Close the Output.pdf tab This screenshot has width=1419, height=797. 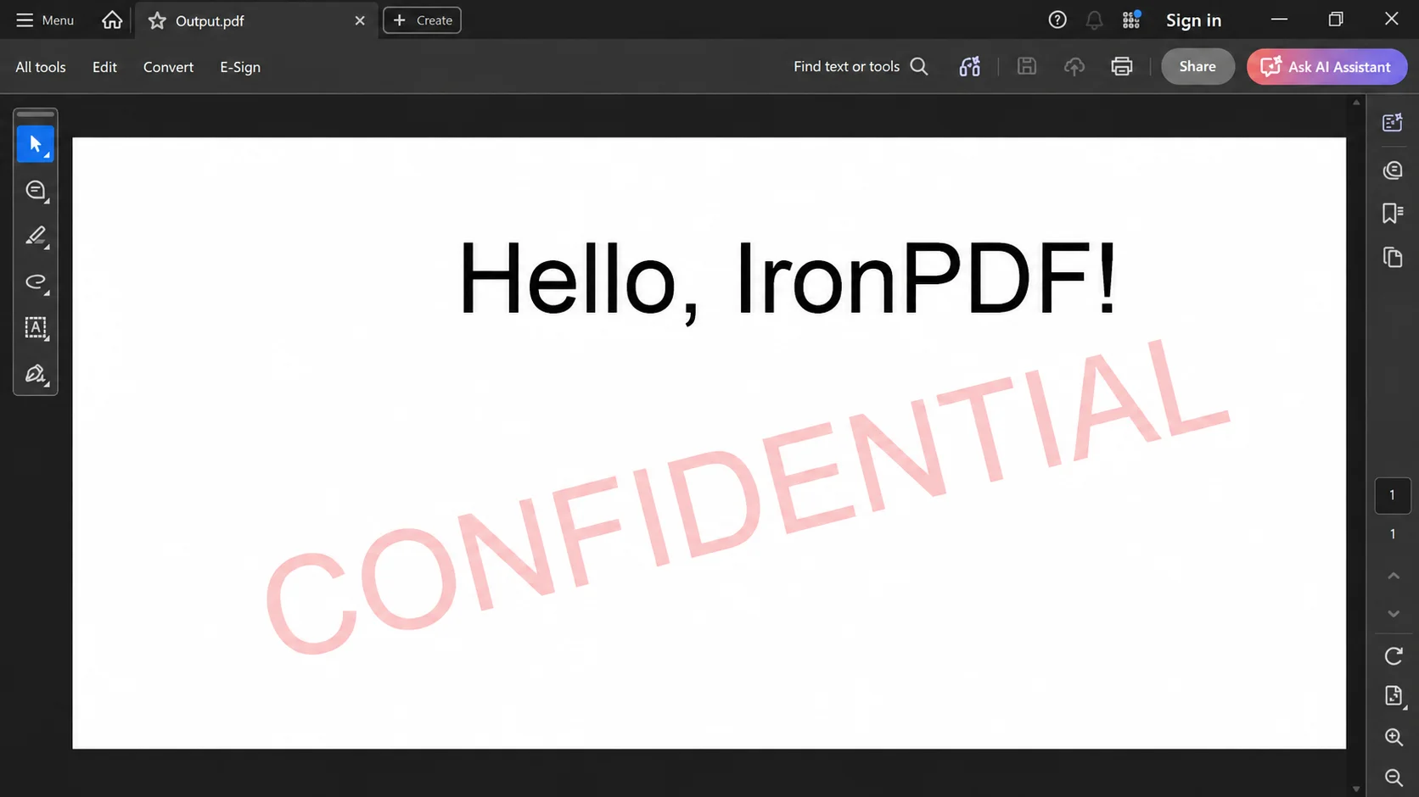click(360, 21)
